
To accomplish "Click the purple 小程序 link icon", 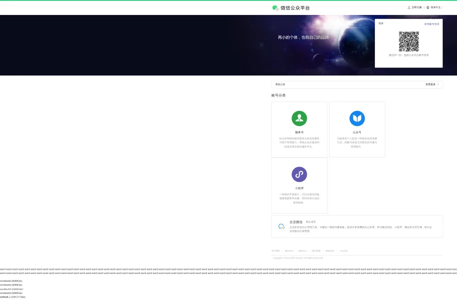I will [x=299, y=174].
